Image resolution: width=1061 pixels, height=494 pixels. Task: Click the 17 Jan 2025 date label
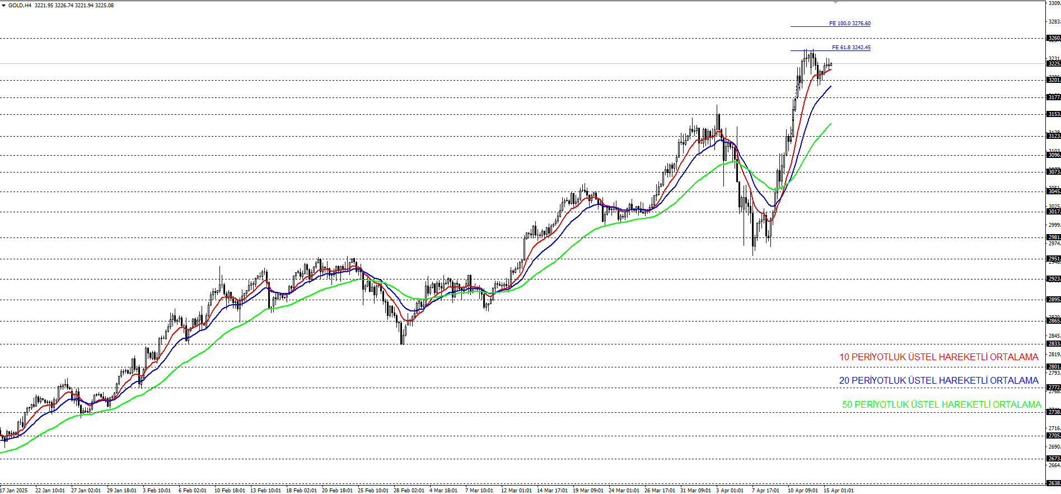coord(13,490)
